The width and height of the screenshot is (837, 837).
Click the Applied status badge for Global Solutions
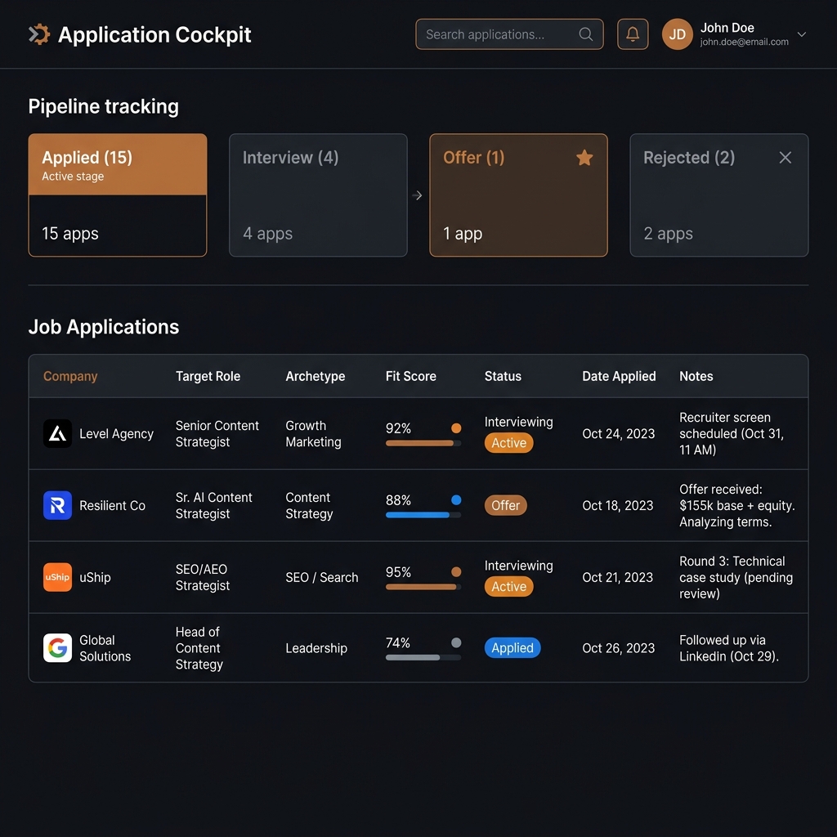(x=512, y=647)
